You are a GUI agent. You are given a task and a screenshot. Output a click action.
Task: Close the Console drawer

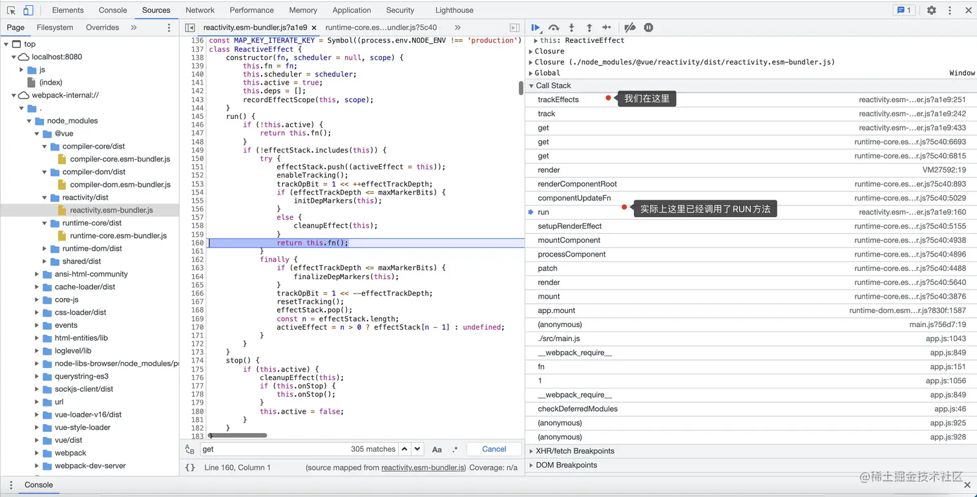(966, 485)
